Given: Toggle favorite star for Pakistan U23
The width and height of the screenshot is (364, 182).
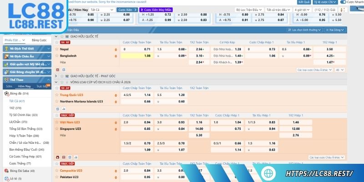Looking at the screenshot, I should coord(56,177).
